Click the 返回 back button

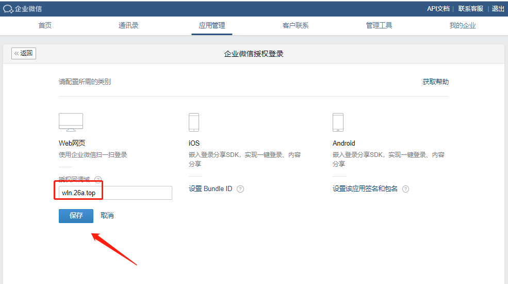click(24, 53)
